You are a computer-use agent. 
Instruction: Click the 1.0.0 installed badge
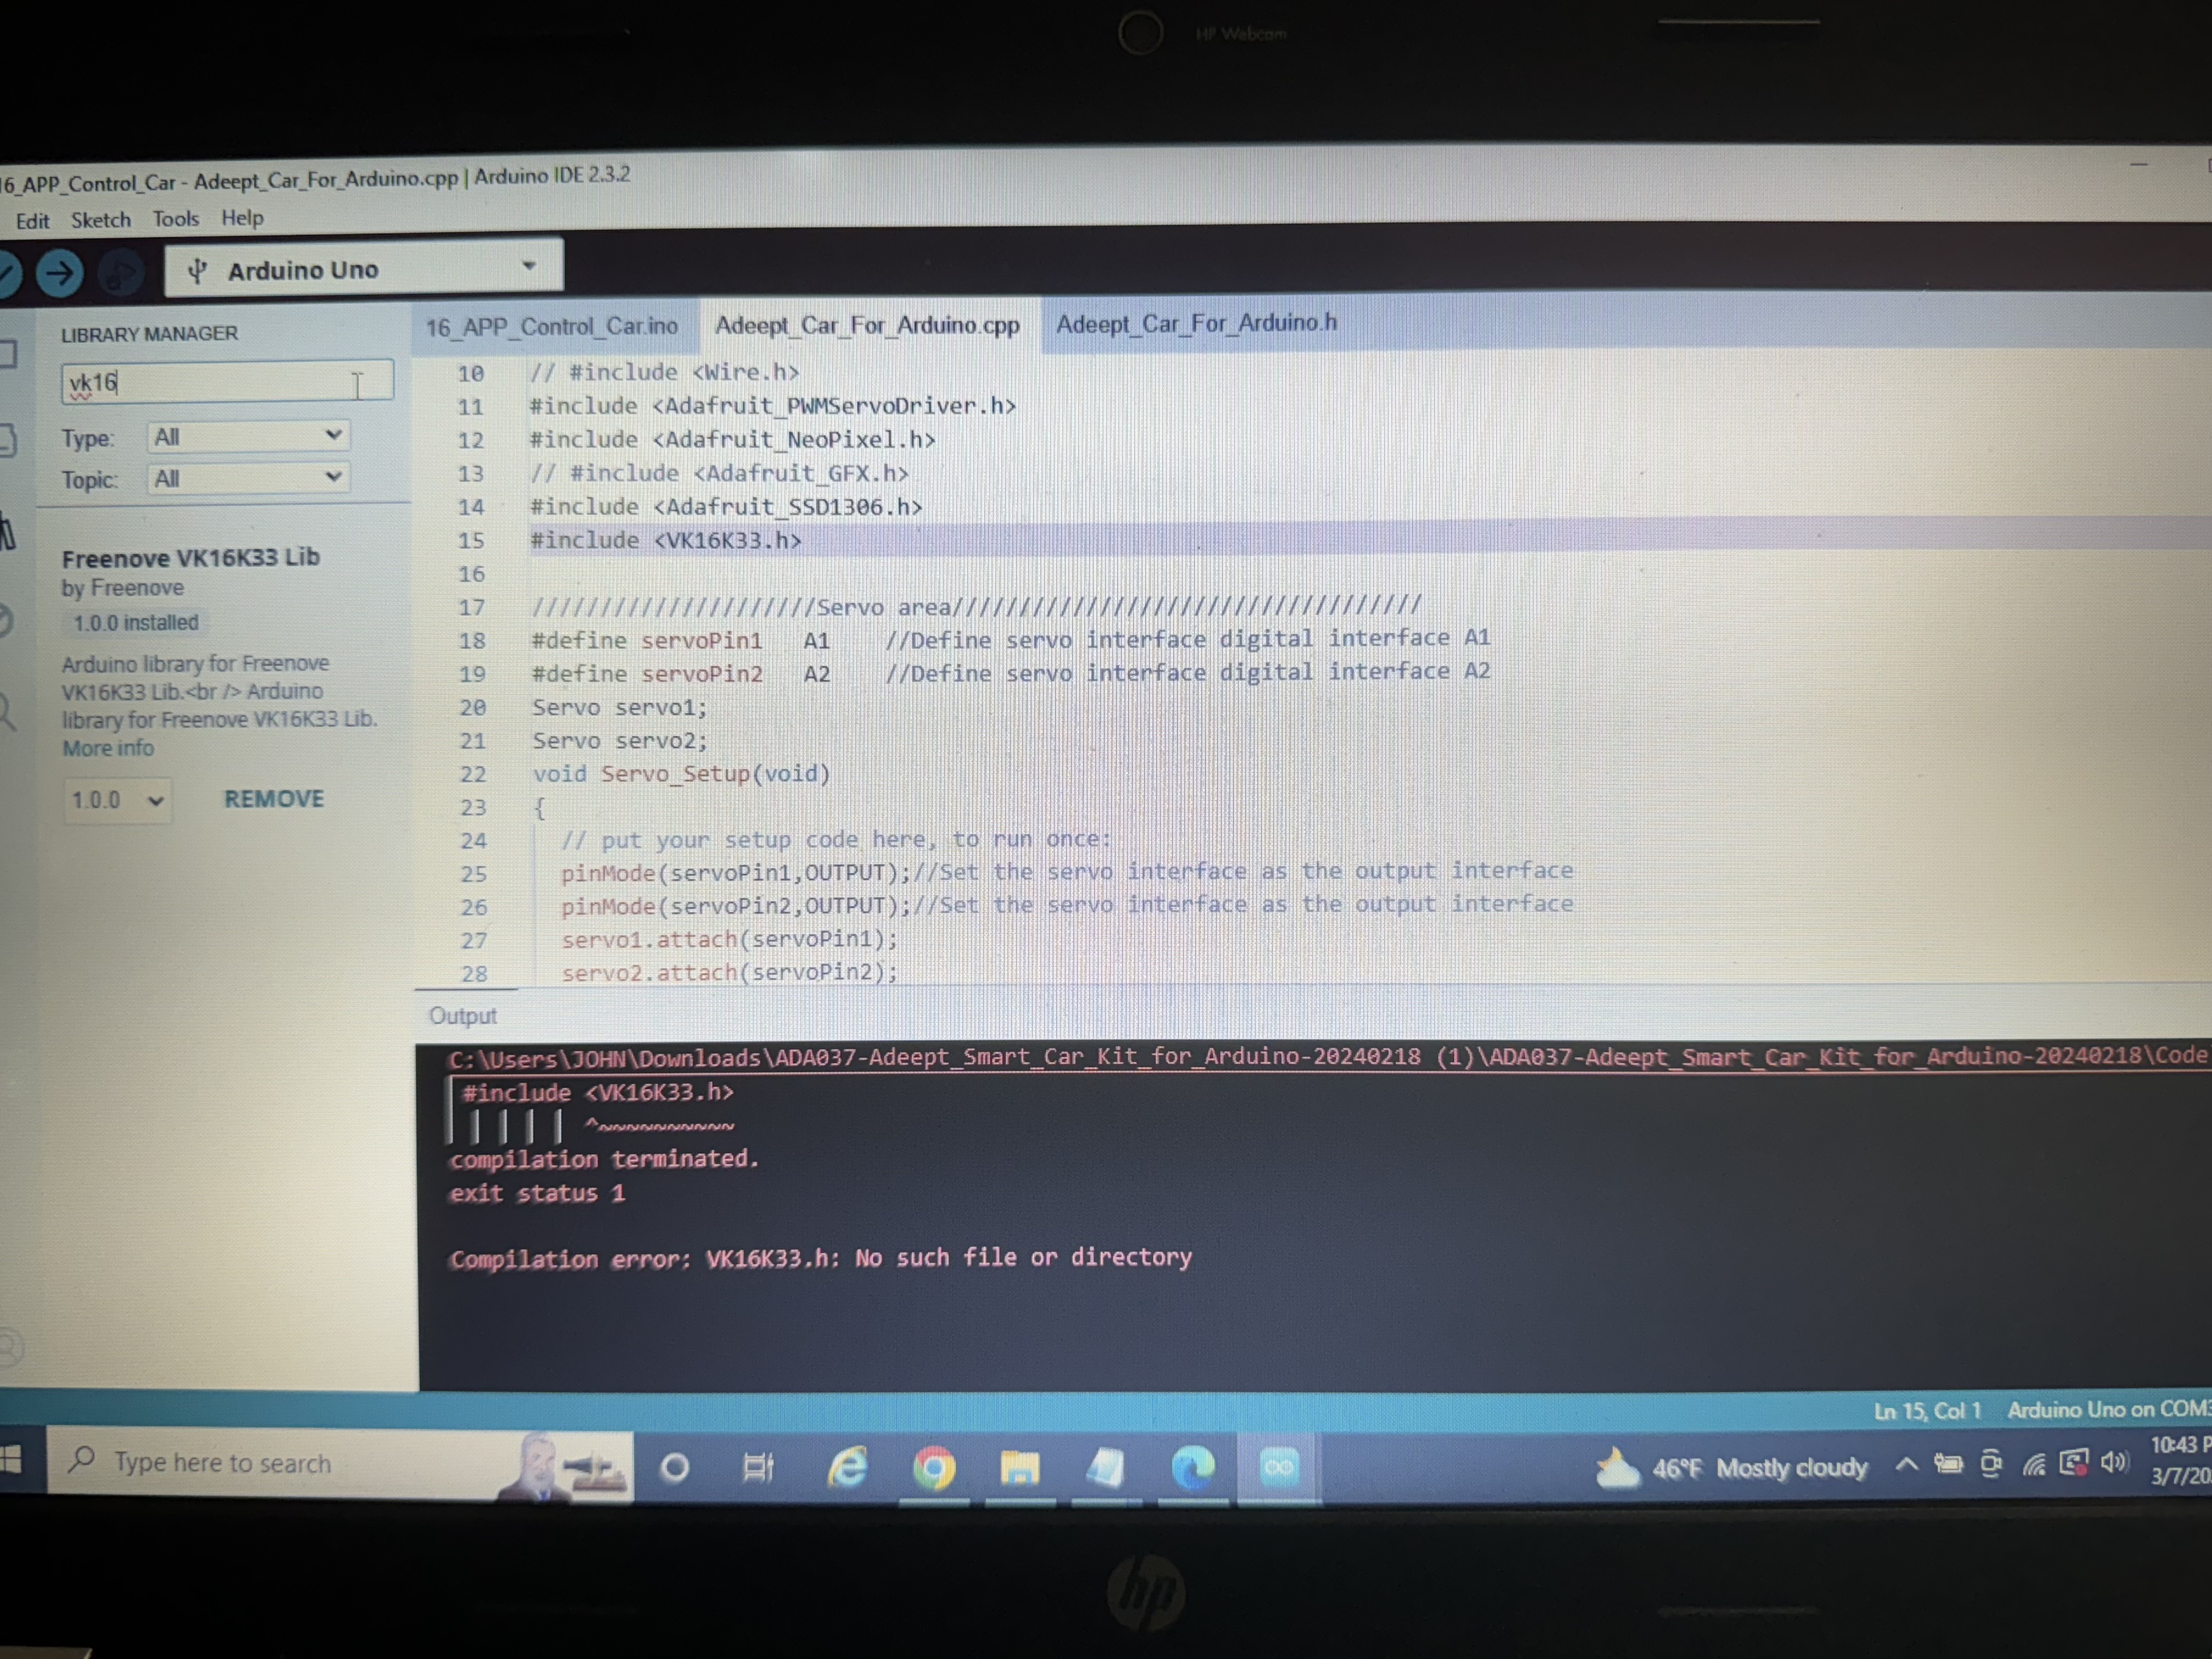point(135,623)
